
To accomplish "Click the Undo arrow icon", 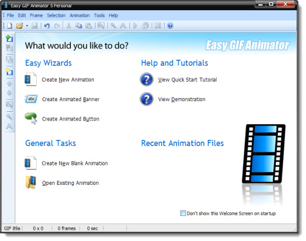I will [47, 26].
